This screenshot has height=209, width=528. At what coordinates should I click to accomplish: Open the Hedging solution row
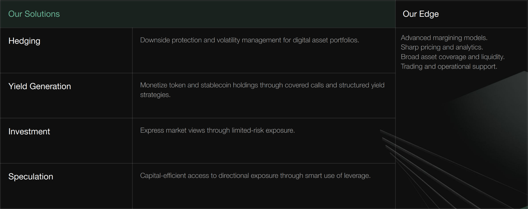[x=198, y=51]
